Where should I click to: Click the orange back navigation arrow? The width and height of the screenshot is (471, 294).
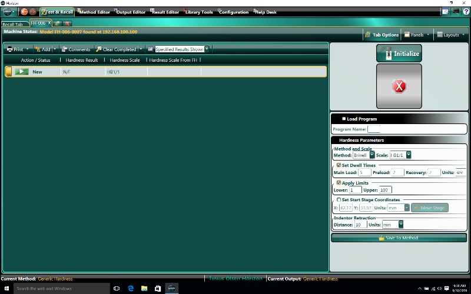coord(24,11)
